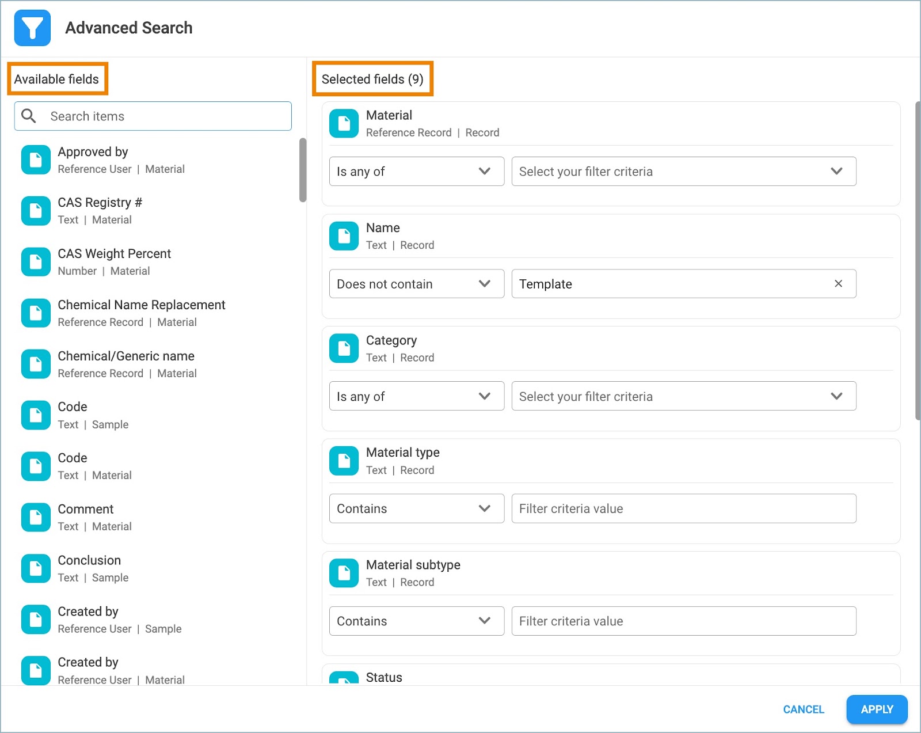The height and width of the screenshot is (733, 921).
Task: Click the Selected fields panel scrollbar
Action: (918, 261)
